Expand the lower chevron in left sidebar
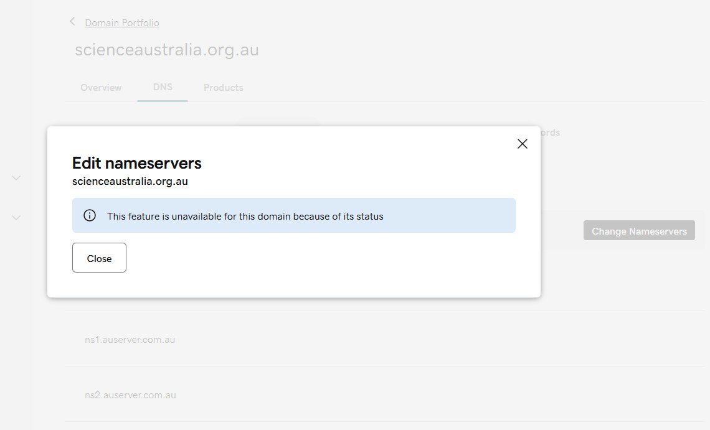The width and height of the screenshot is (710, 430). 16,218
